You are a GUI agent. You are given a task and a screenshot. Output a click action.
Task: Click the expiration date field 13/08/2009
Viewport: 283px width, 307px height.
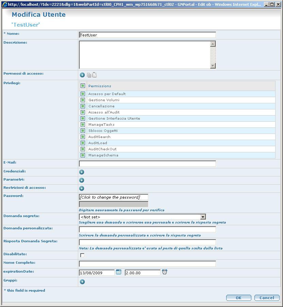[97, 273]
